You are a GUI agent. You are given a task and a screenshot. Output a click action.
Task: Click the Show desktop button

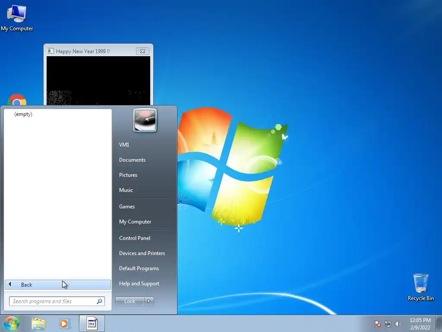(439, 323)
